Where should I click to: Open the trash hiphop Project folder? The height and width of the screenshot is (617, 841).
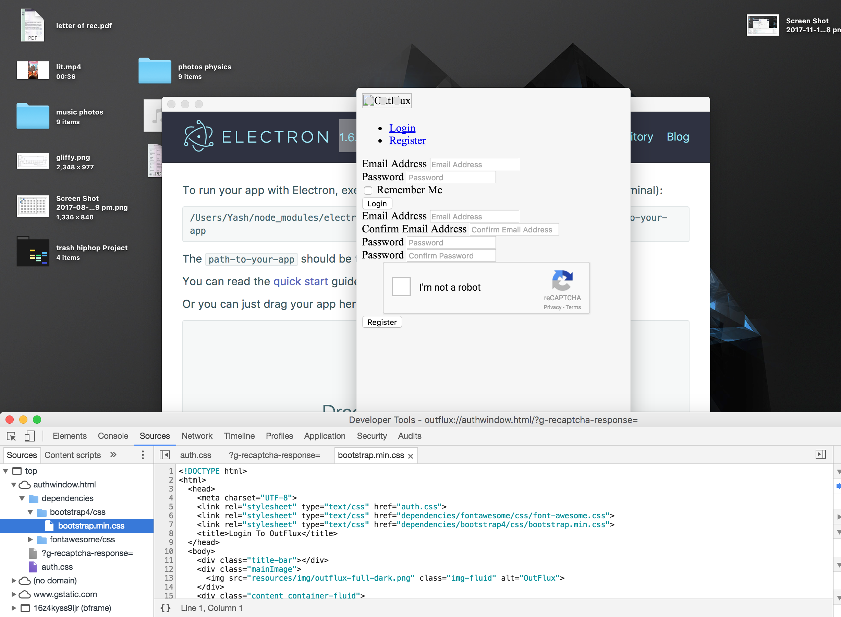pos(33,251)
